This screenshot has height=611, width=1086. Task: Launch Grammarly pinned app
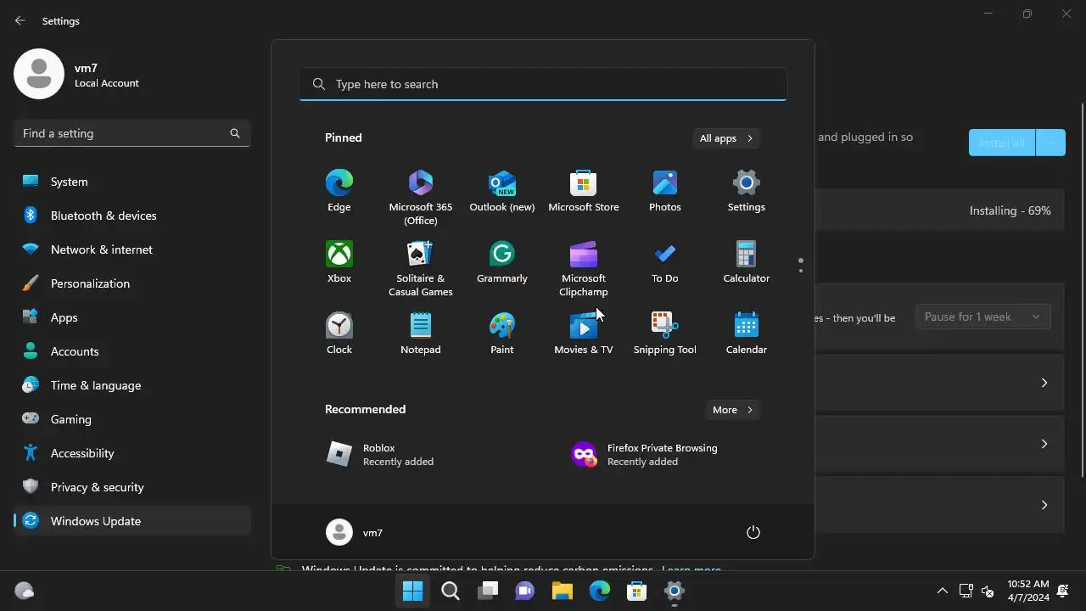501,262
